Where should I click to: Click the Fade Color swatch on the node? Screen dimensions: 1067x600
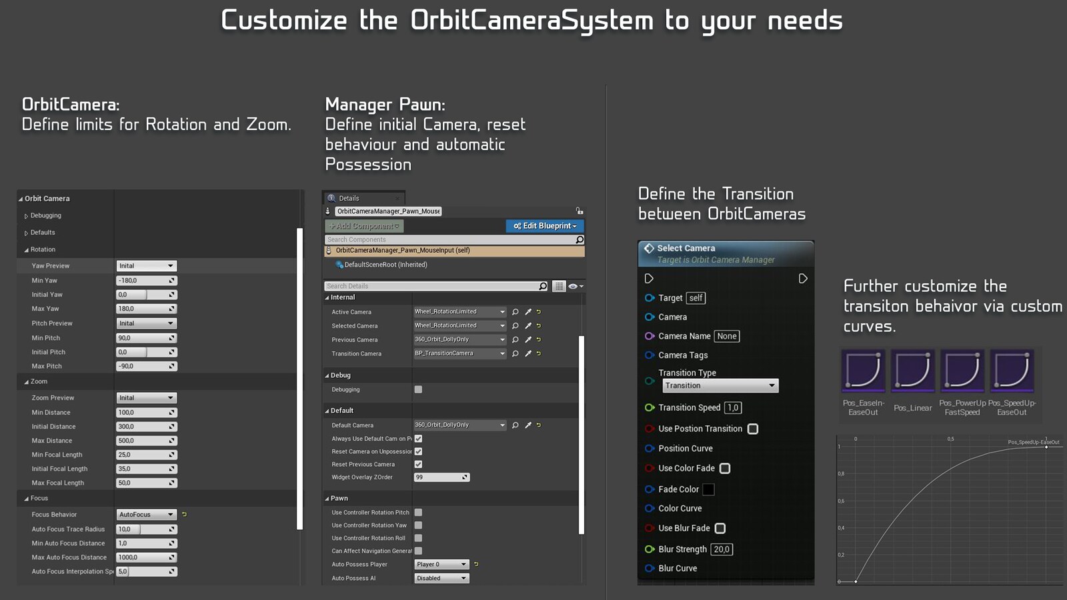point(708,489)
